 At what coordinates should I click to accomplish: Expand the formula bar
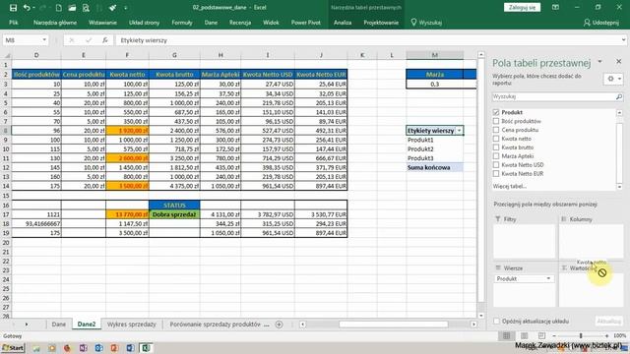pos(623,40)
